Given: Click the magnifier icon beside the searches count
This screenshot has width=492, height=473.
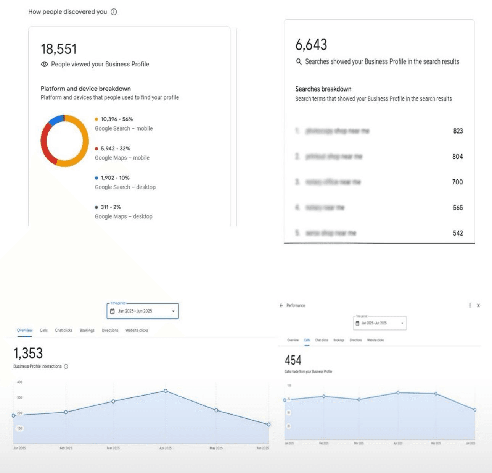Looking at the screenshot, I should coord(298,61).
